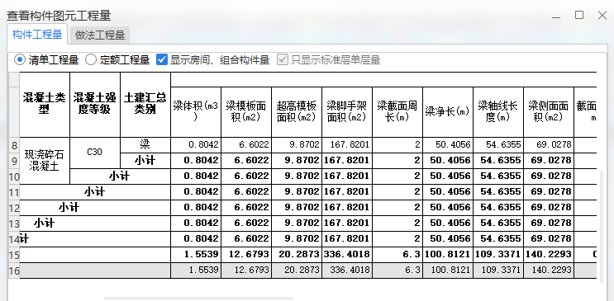Screen dimensions: 614x301
Task: Click the 梁体积(m3) column header
Action: (196, 112)
